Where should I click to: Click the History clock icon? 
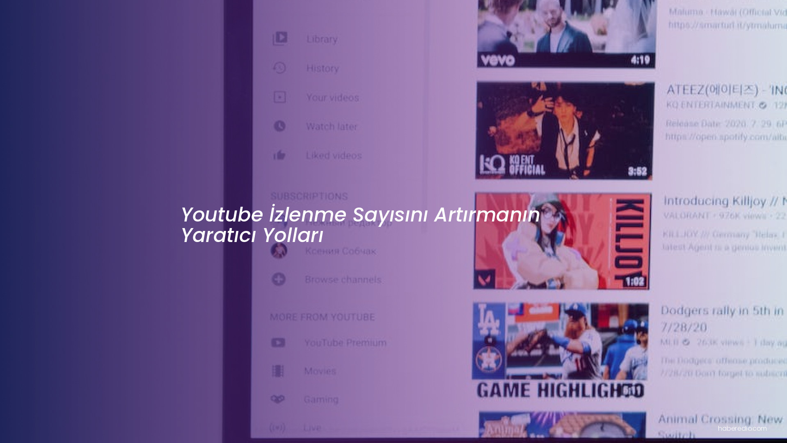279,68
